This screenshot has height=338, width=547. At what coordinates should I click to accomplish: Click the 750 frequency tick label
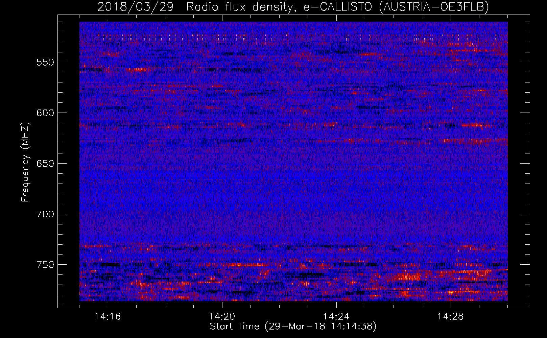[45, 265]
